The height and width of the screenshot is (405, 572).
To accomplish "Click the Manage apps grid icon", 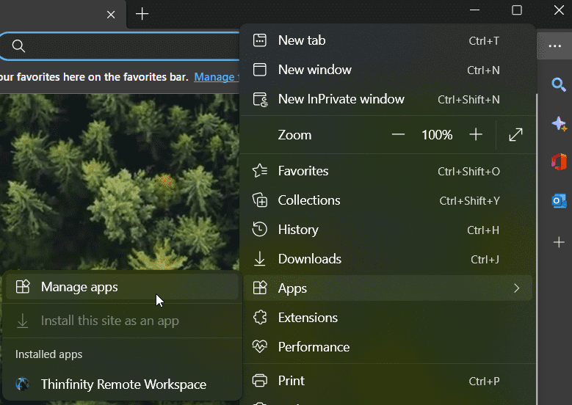I will tap(23, 287).
